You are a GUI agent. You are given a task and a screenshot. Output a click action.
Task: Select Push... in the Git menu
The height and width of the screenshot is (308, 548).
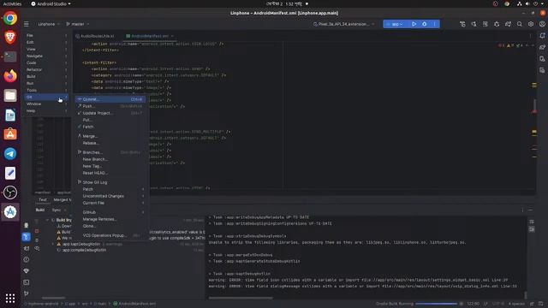[110, 106]
